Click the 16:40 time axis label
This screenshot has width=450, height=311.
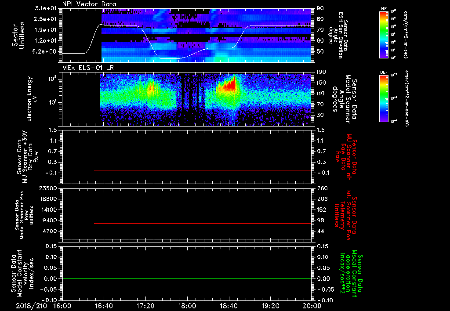104,306
